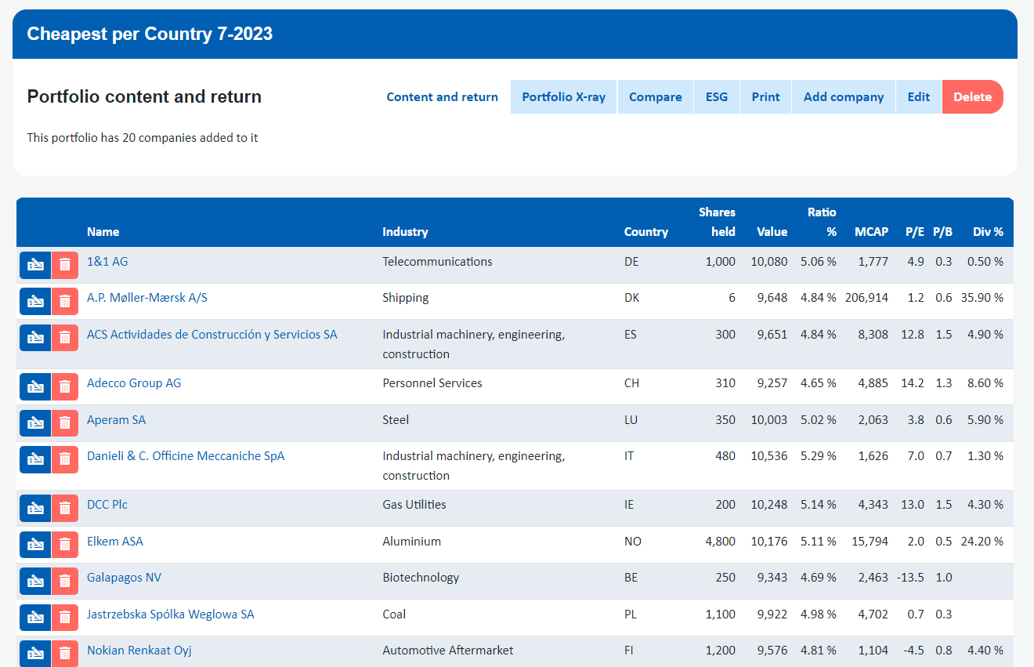Delete Adecco Group AG via its trash icon
This screenshot has width=1034, height=667.
pyautogui.click(x=65, y=386)
